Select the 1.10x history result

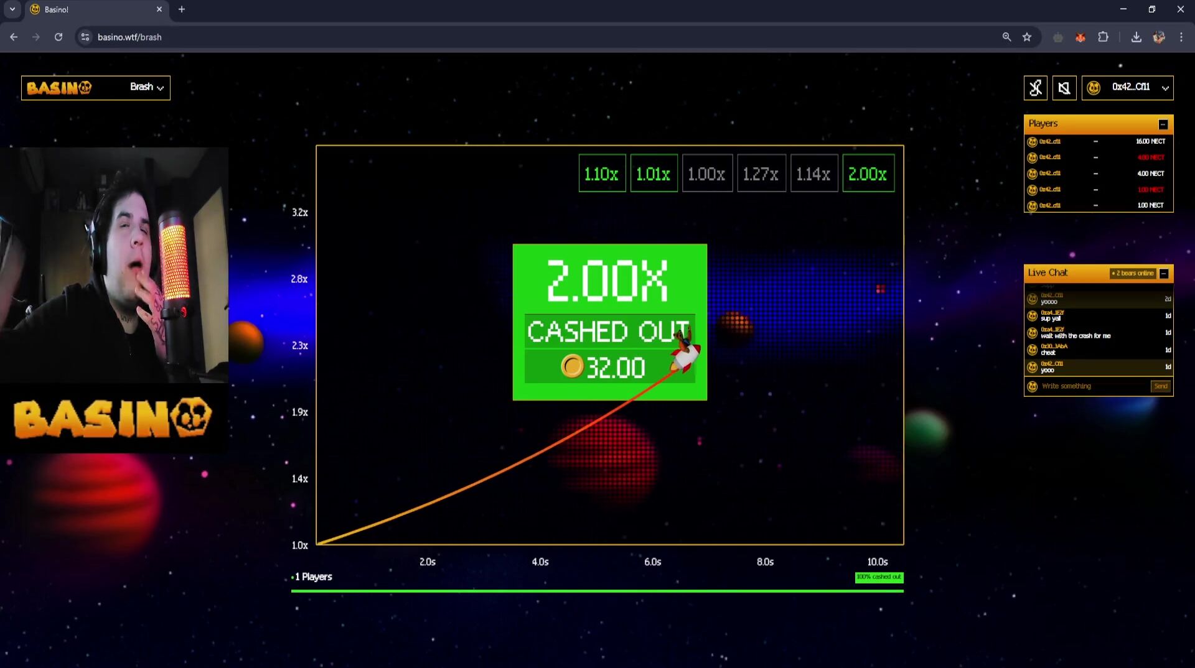click(602, 174)
